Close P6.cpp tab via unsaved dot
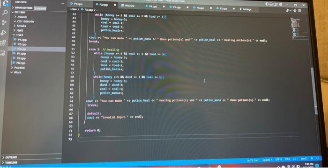Viewport: 328px width, 168px height. coord(211,8)
